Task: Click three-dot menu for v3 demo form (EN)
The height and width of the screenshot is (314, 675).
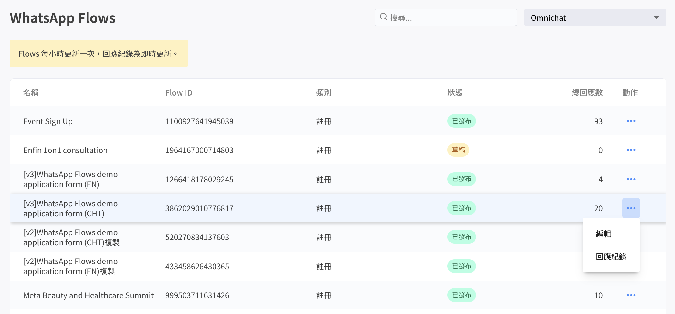Action: [x=631, y=179]
